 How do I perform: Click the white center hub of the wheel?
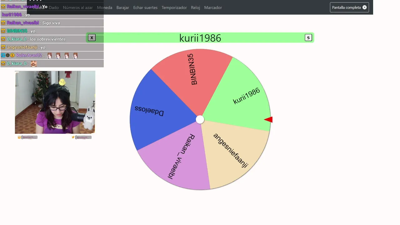(200, 119)
